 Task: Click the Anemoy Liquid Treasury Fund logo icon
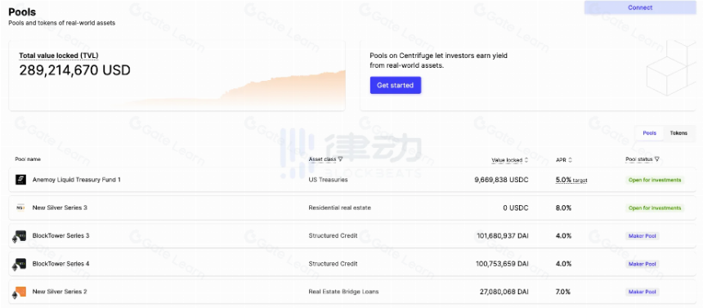coord(20,180)
